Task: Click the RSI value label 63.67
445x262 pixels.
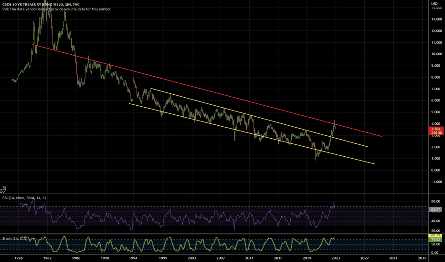Action: tap(435, 210)
